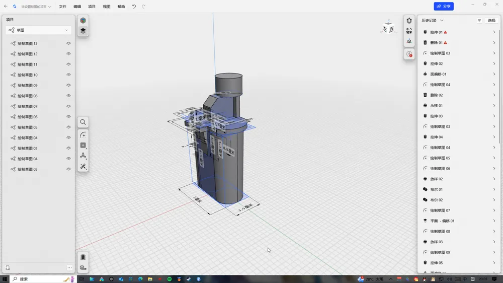Image resolution: width=503 pixels, height=283 pixels.
Task: Select the sketch arc tool icon
Action: (x=83, y=135)
